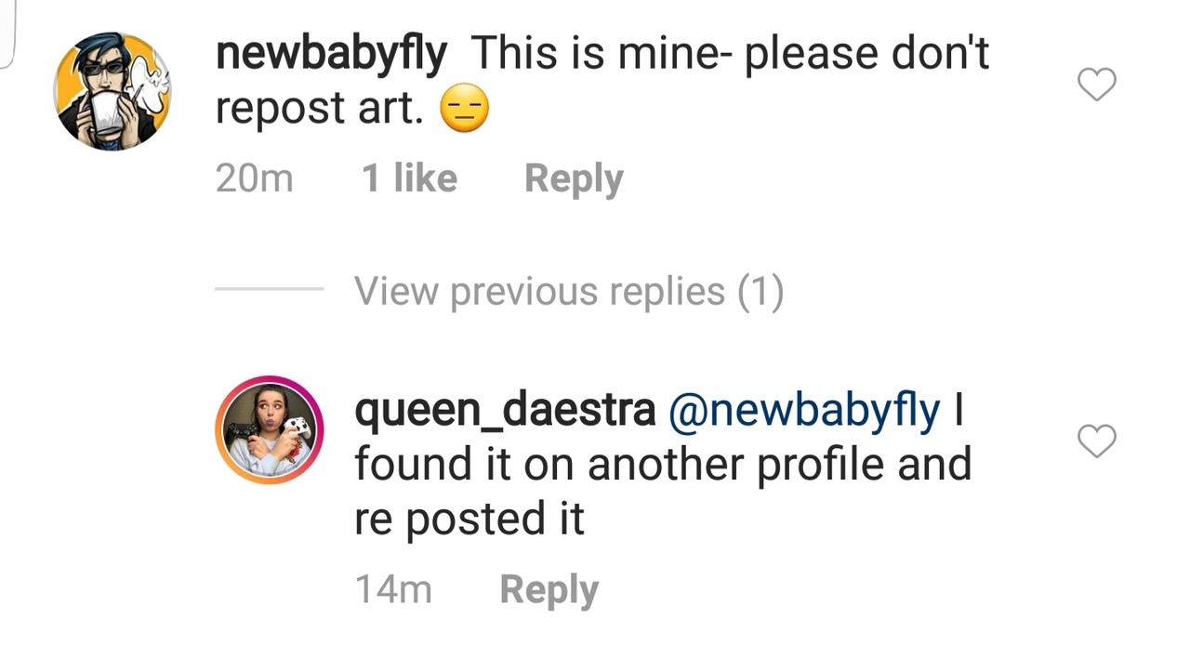Tap the heart on queen_daestra's reply
This screenshot has height=658, width=1190.
(x=1096, y=441)
